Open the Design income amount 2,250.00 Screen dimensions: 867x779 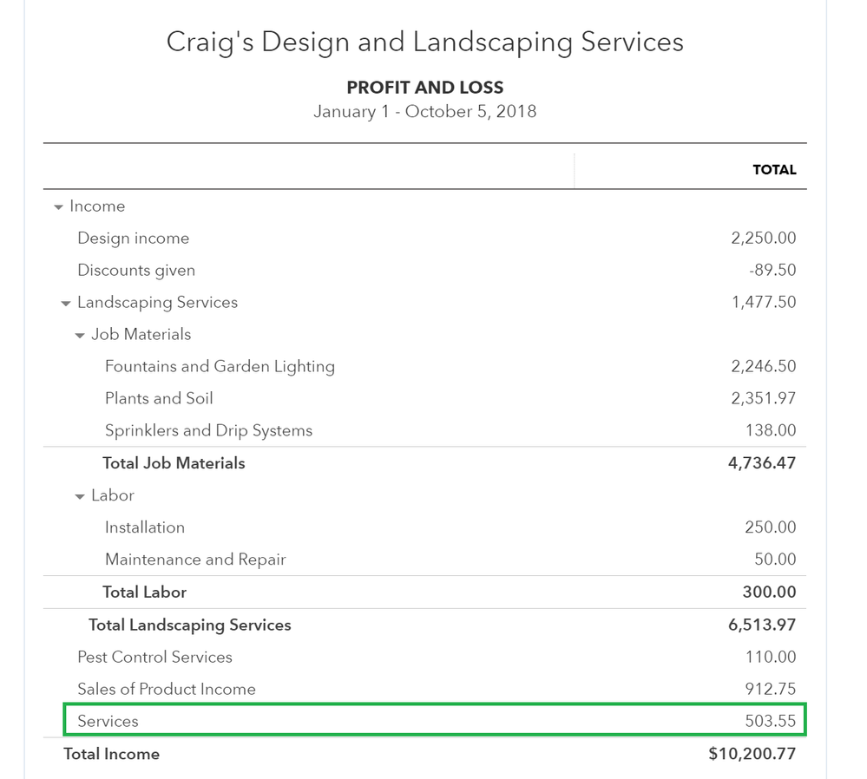(763, 239)
